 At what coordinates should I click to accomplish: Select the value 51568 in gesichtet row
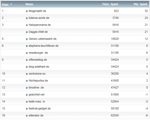tap(115, 95)
